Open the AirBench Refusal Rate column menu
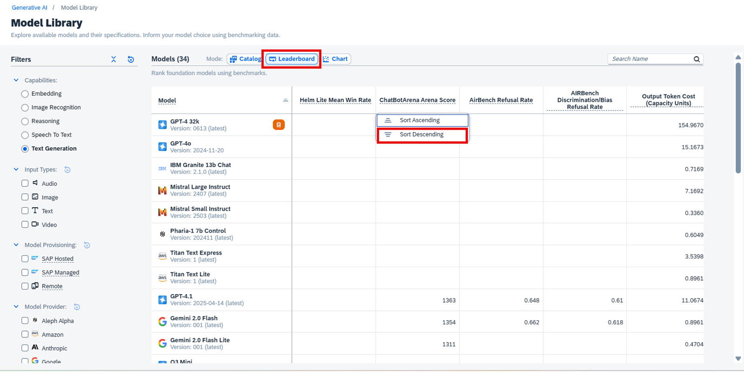This screenshot has height=376, width=744. coord(501,100)
